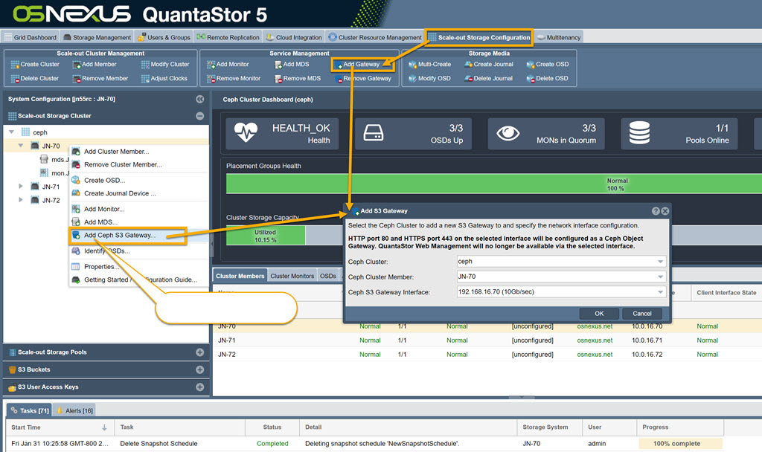The width and height of the screenshot is (762, 452).
Task: Expand the Scale-out Storage Pools section
Action: 199,352
